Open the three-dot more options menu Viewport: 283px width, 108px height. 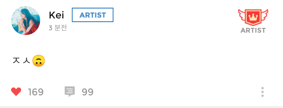262,92
